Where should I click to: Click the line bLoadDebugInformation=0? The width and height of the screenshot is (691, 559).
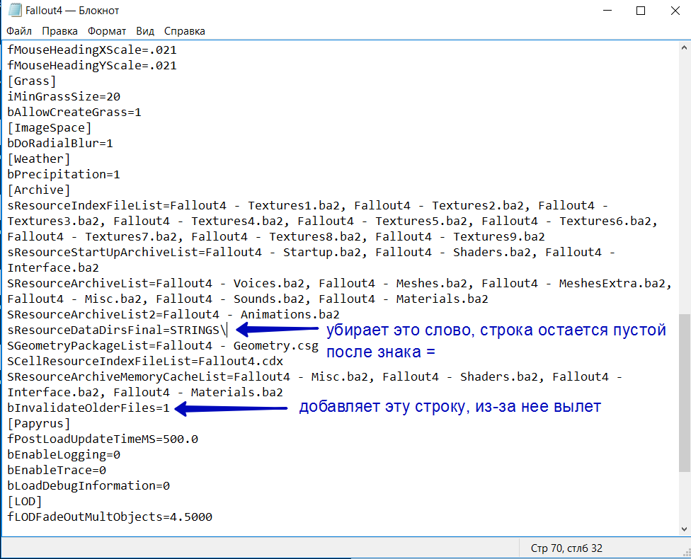pyautogui.click(x=88, y=486)
